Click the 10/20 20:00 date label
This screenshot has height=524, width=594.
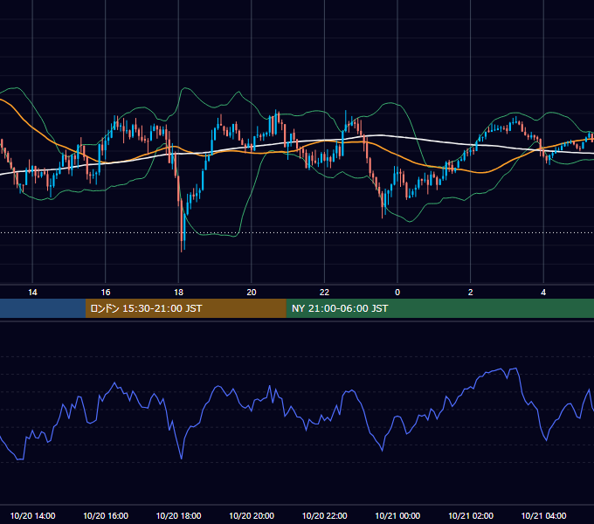(x=252, y=515)
